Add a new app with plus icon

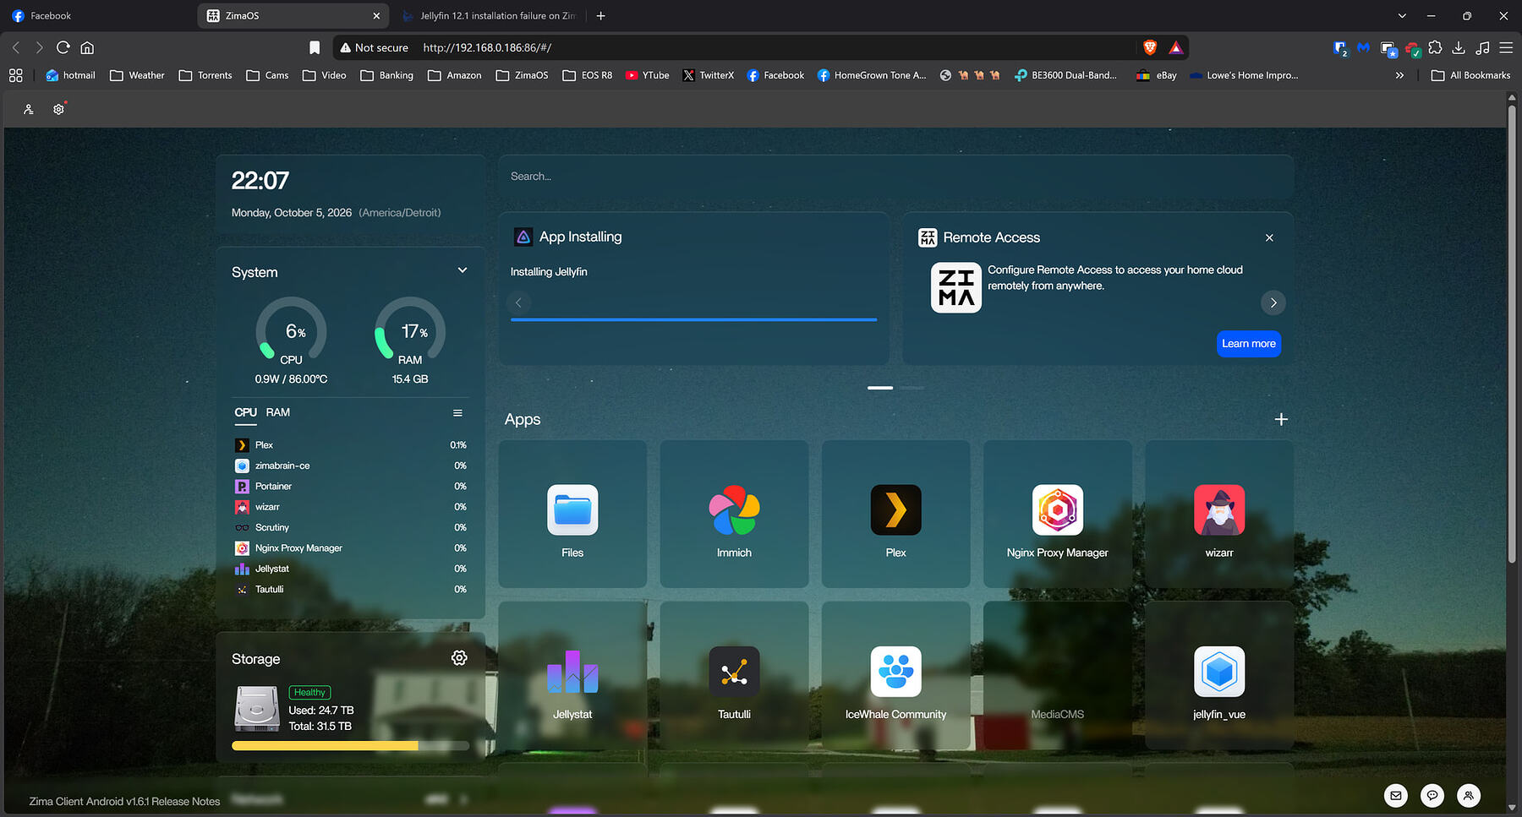(x=1281, y=419)
